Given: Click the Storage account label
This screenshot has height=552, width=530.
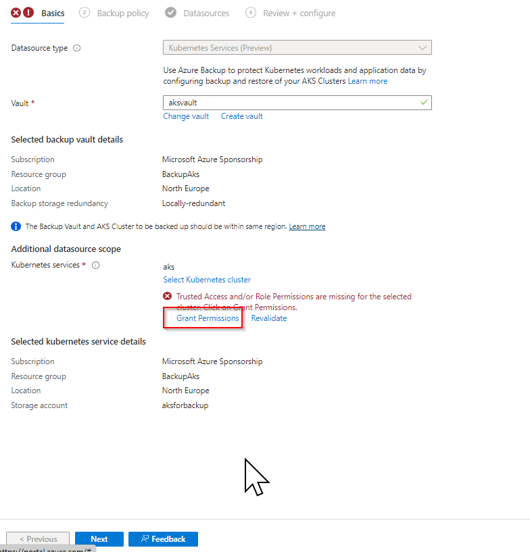Looking at the screenshot, I should pyautogui.click(x=39, y=405).
